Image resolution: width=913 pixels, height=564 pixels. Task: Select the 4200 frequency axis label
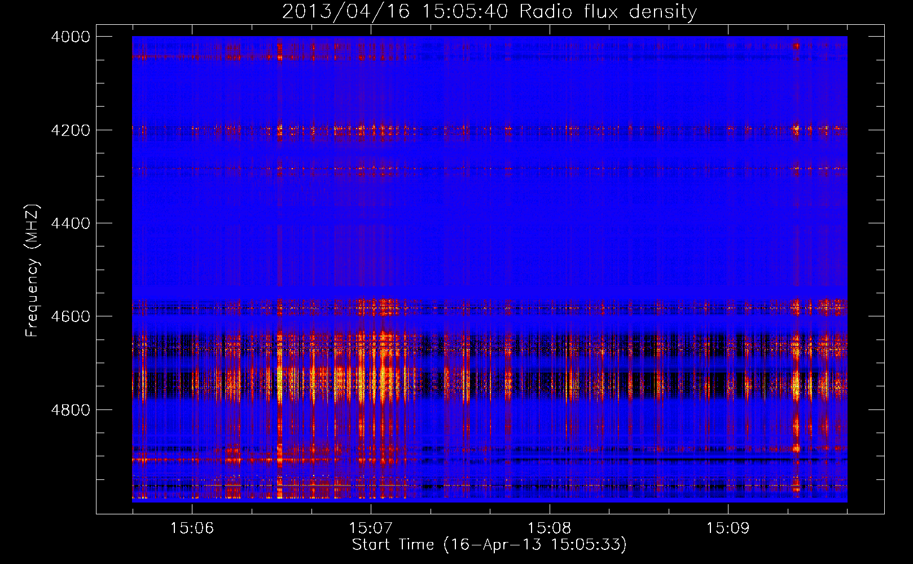[x=71, y=130]
